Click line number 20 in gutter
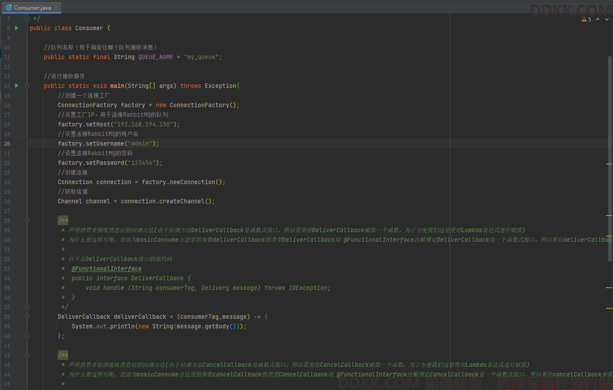Viewport: 613px width, 390px height. click(x=7, y=143)
